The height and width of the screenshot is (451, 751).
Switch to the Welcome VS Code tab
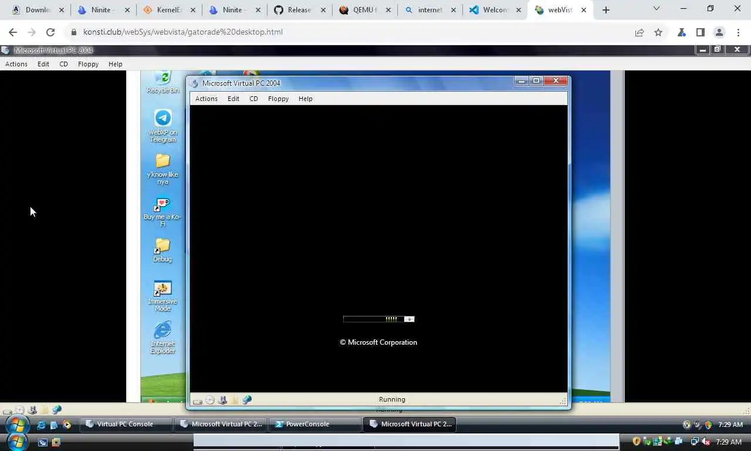tap(495, 10)
